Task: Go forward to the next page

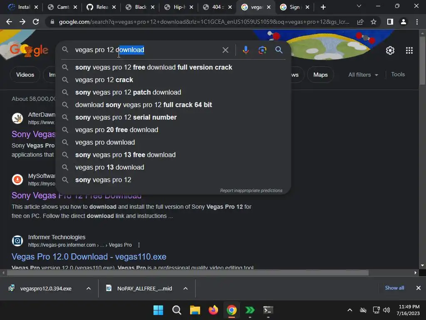Action: tap(22, 22)
